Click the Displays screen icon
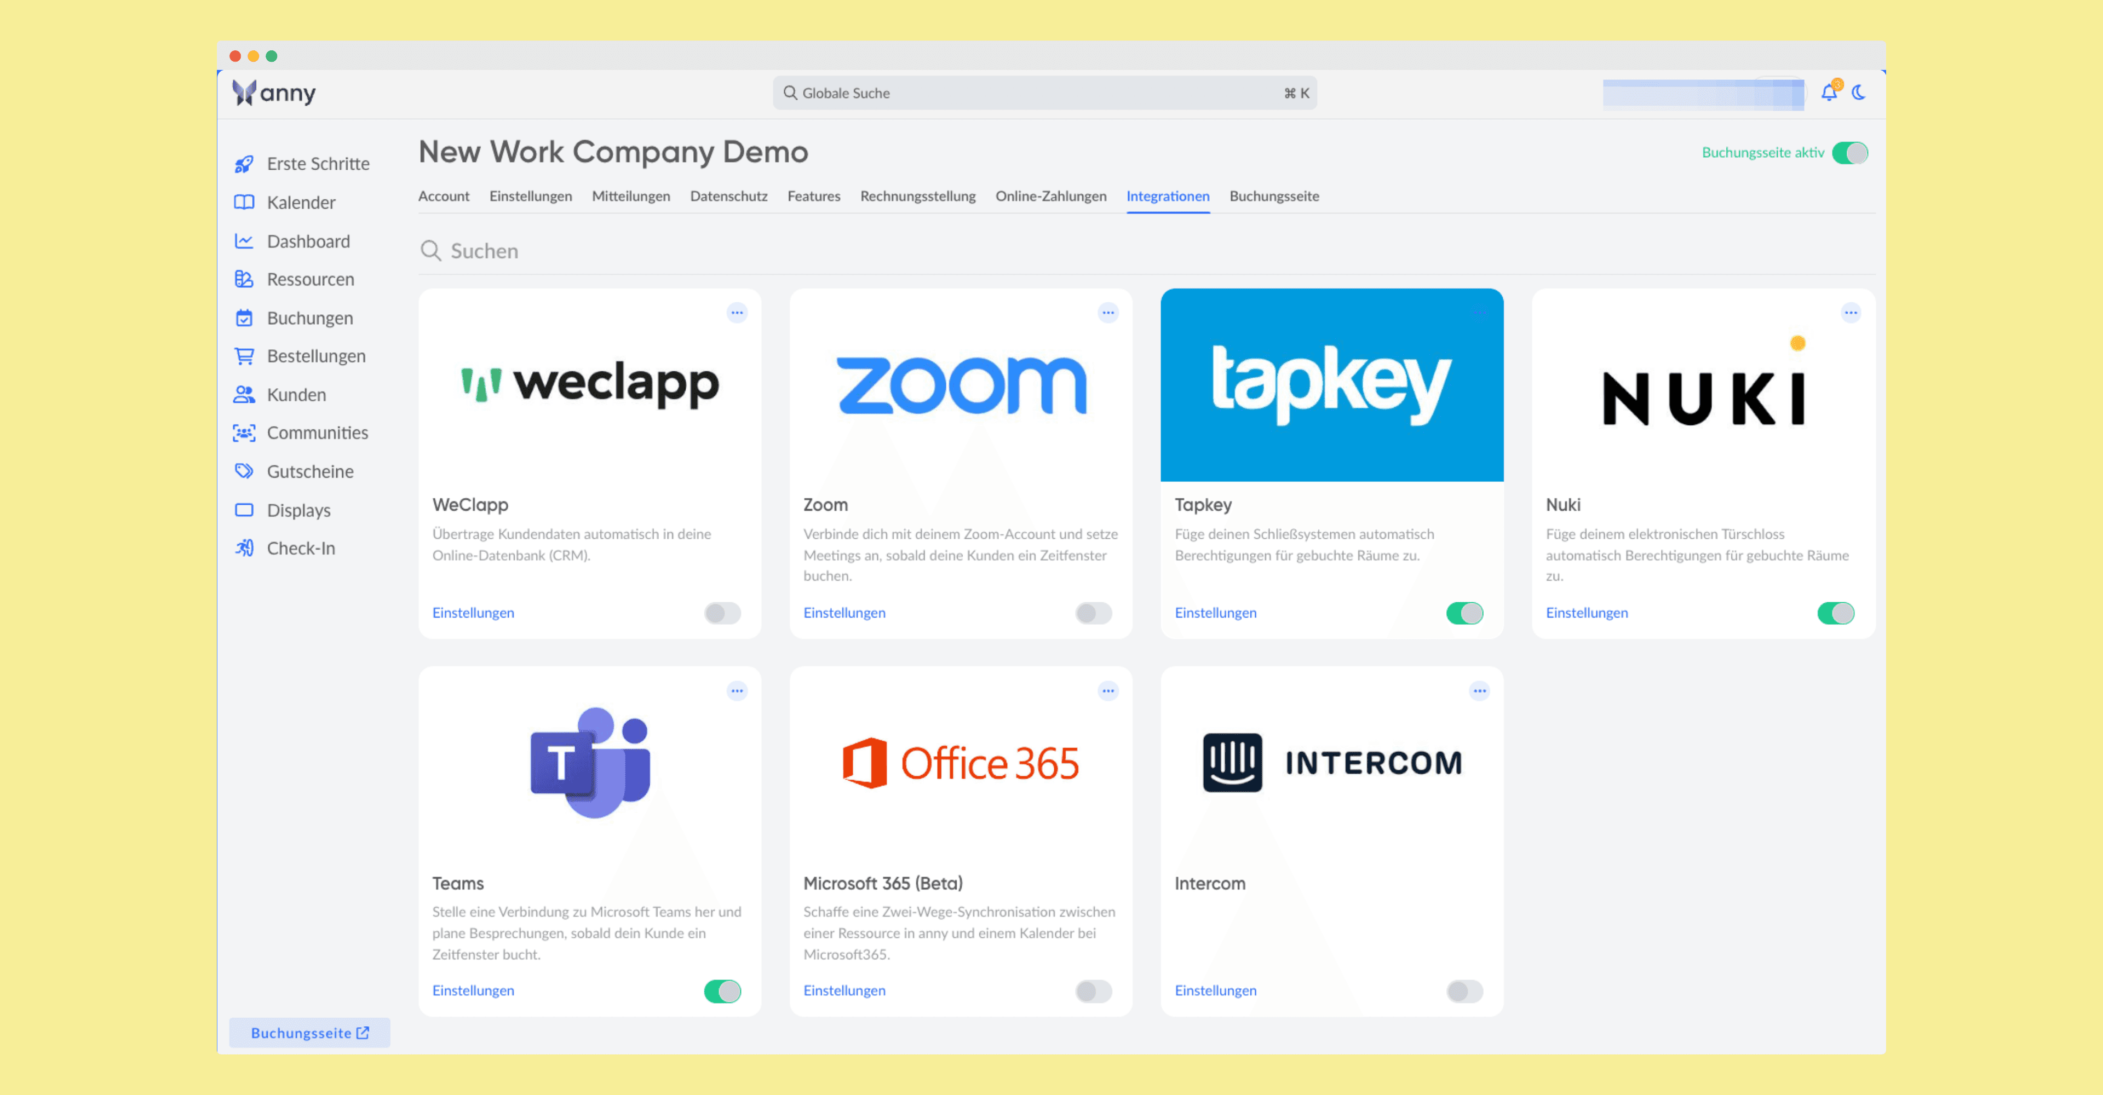The image size is (2103, 1095). pyautogui.click(x=244, y=510)
